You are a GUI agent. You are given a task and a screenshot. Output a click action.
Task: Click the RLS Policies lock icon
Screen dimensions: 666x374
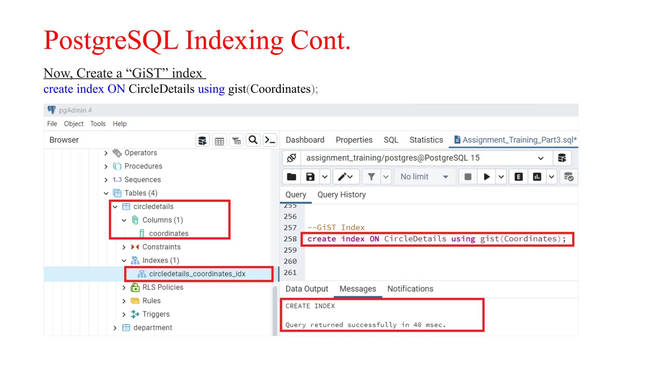click(135, 287)
